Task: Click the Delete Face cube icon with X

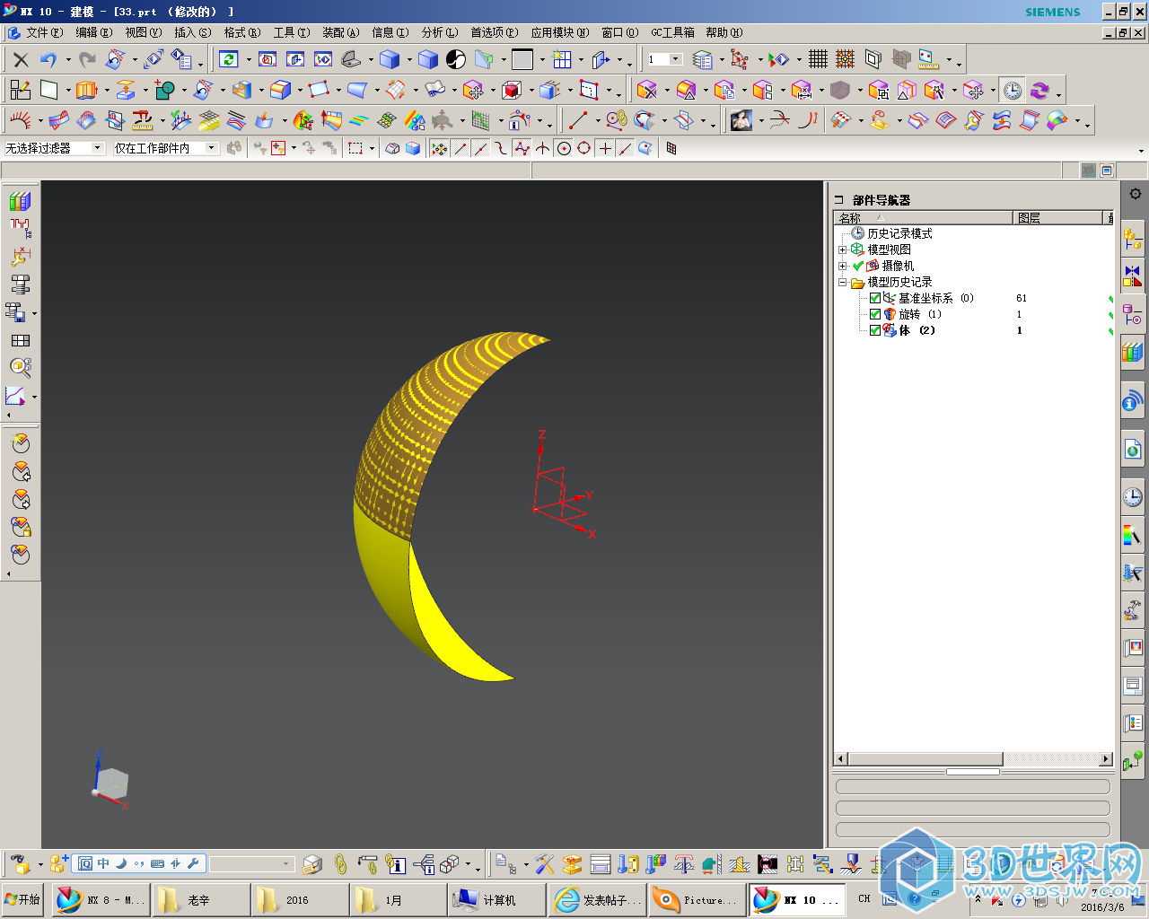Action: [646, 90]
